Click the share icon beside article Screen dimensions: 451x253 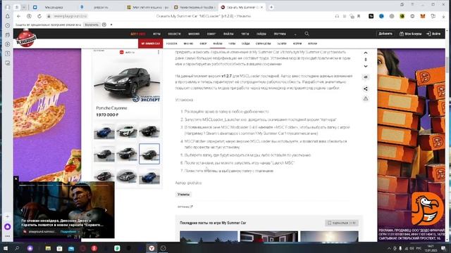click(x=366, y=89)
